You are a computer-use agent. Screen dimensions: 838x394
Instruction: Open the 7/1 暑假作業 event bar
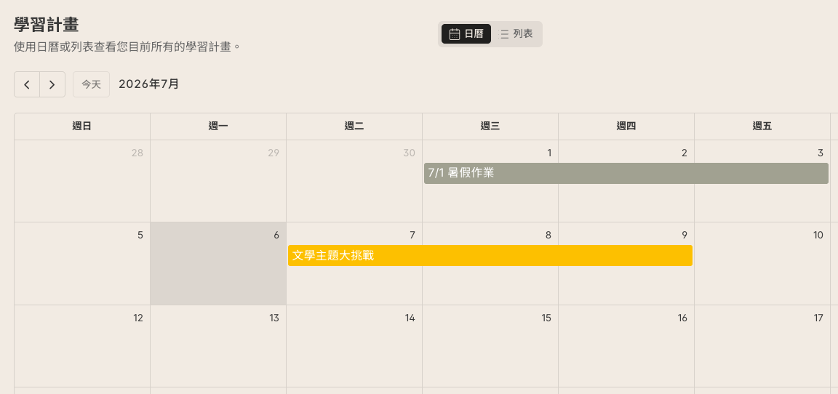pyautogui.click(x=626, y=174)
